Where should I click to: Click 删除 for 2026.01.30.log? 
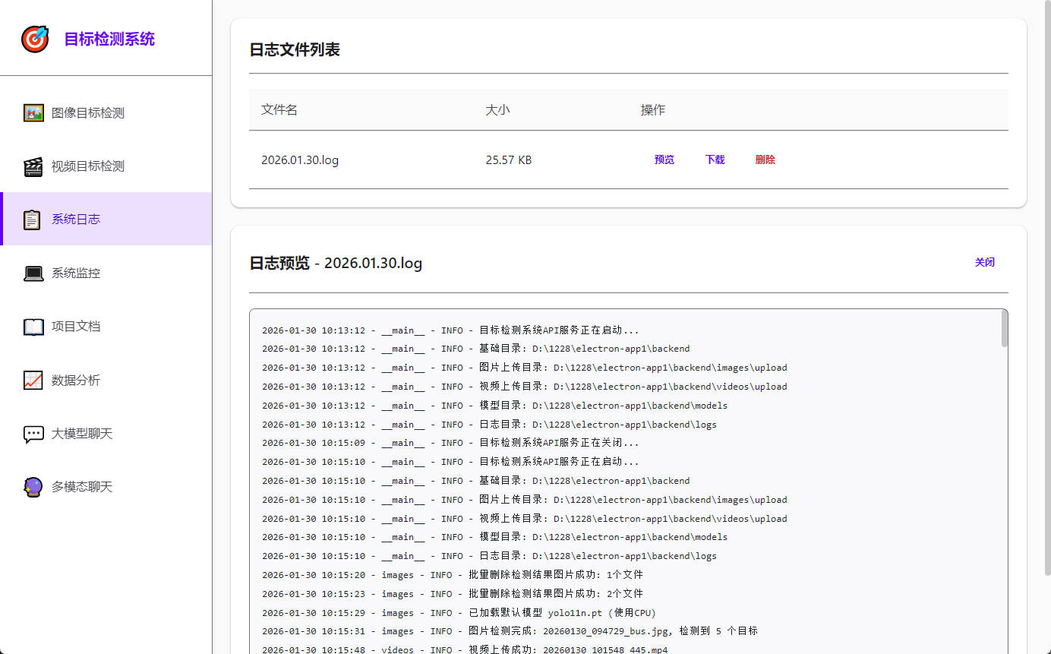click(x=765, y=160)
